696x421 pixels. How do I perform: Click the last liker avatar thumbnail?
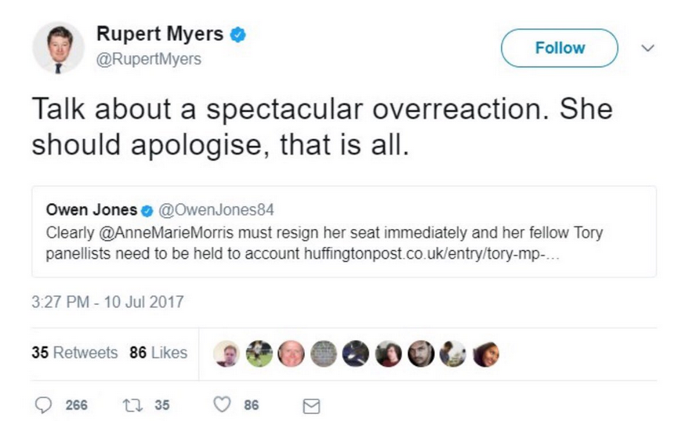(484, 354)
